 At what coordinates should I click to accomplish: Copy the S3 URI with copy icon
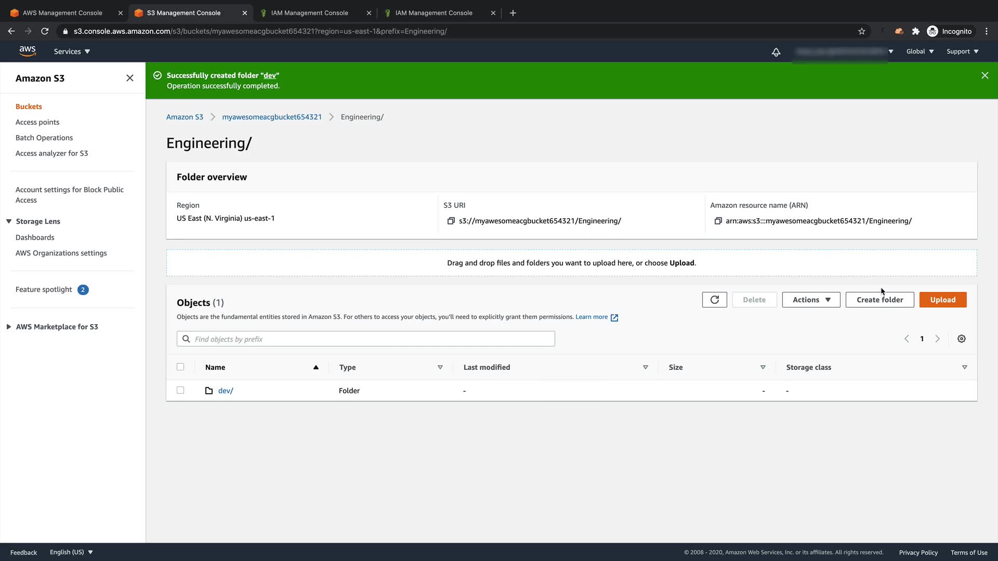451,221
